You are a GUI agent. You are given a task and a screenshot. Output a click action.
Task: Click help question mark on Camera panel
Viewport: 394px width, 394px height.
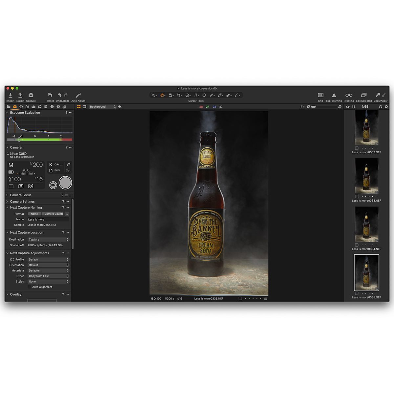point(66,147)
